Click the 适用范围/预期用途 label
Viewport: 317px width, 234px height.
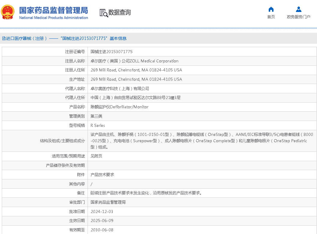click(68, 156)
